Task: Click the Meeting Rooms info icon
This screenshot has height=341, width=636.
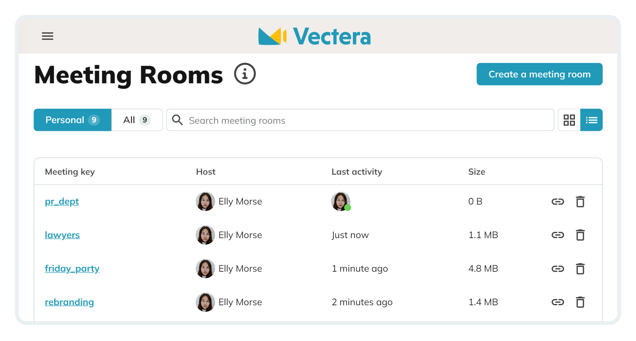Action: [245, 74]
